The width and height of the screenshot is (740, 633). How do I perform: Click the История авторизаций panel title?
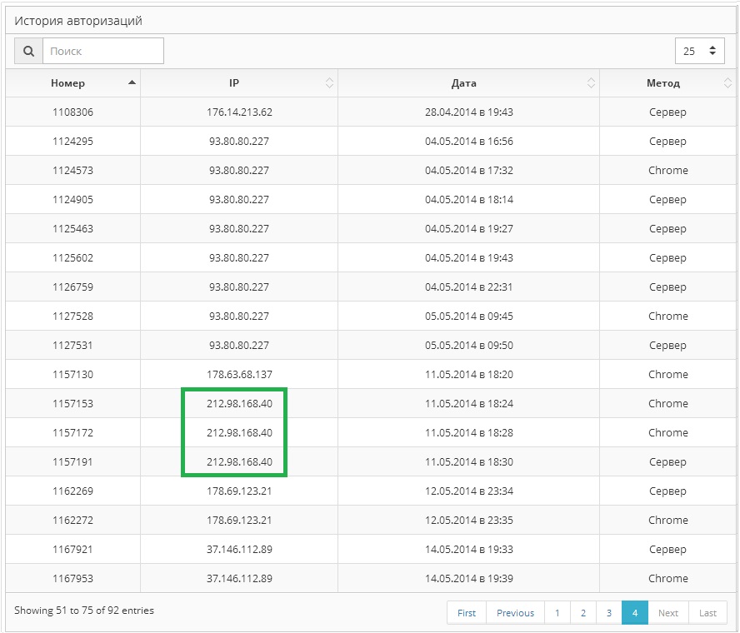click(x=78, y=21)
